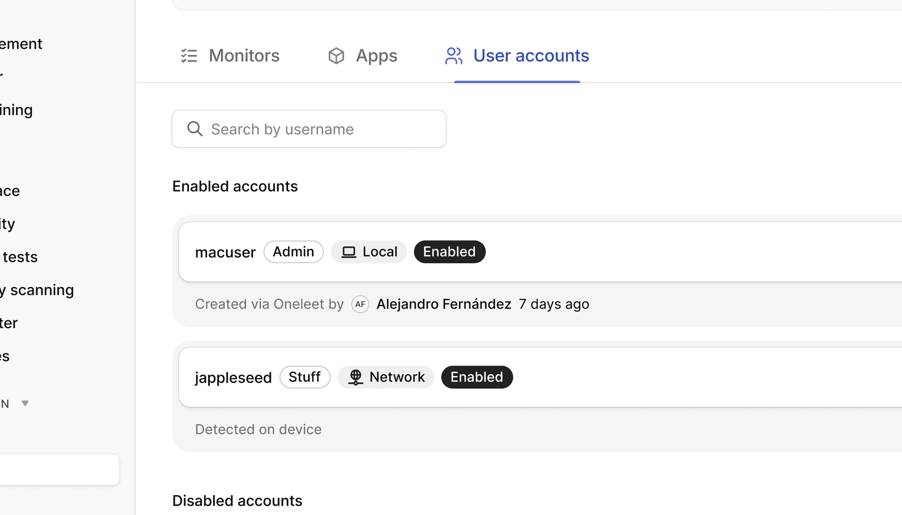Image resolution: width=902 pixels, height=515 pixels.
Task: Click the Search by username field
Action: click(x=309, y=129)
